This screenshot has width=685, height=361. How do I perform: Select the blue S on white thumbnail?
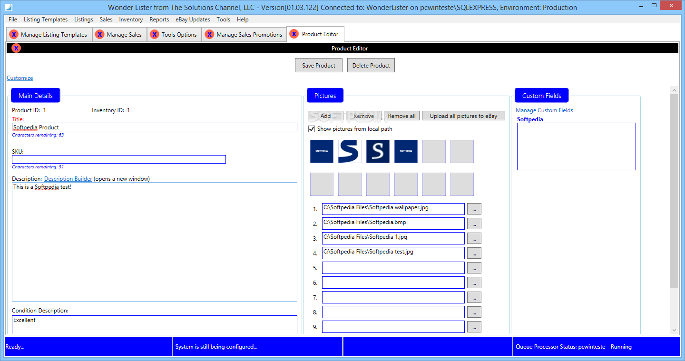pyautogui.click(x=350, y=151)
